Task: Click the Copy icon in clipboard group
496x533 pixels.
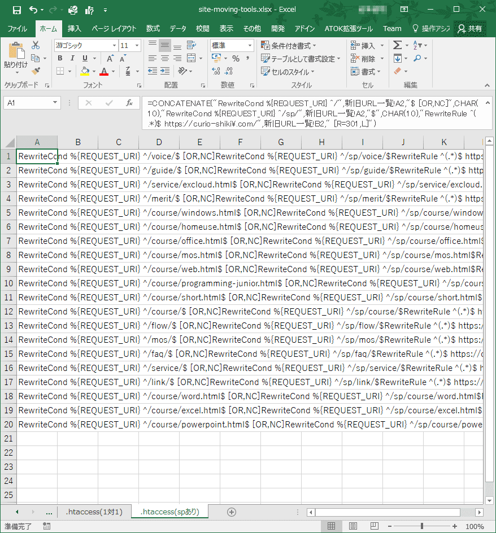Action: 35,58
